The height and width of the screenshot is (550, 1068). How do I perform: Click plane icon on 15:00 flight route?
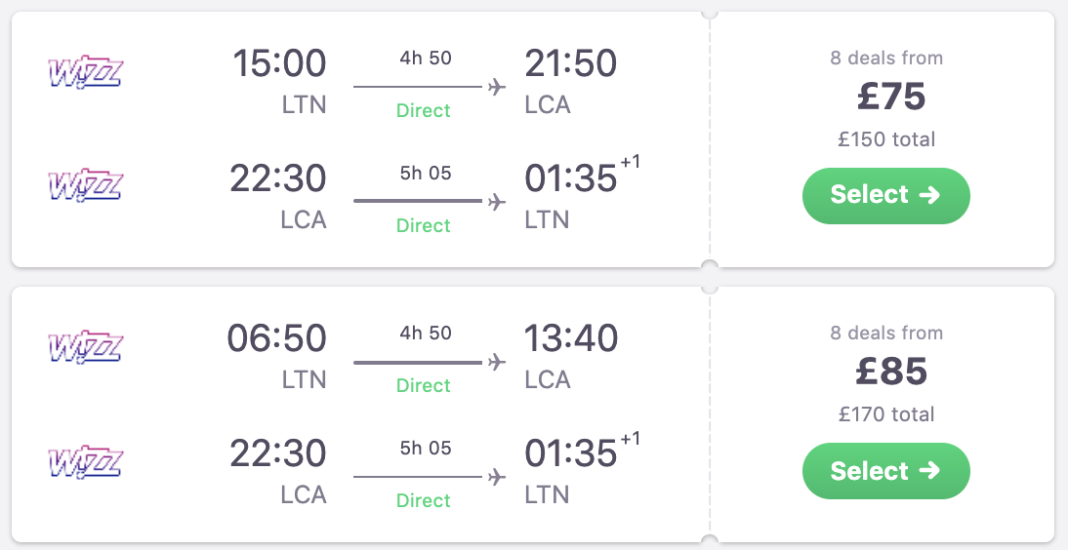[497, 87]
